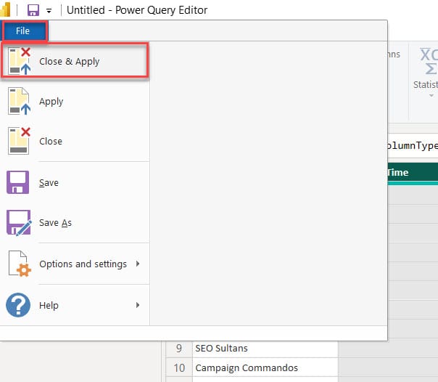The image size is (438, 382).
Task: Expand the Help submenu arrow
Action: pyautogui.click(x=138, y=305)
